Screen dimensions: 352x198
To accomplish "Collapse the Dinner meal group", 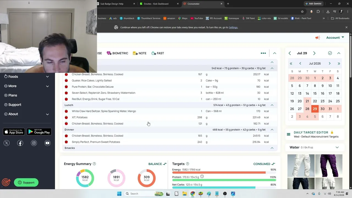I will click(272, 130).
